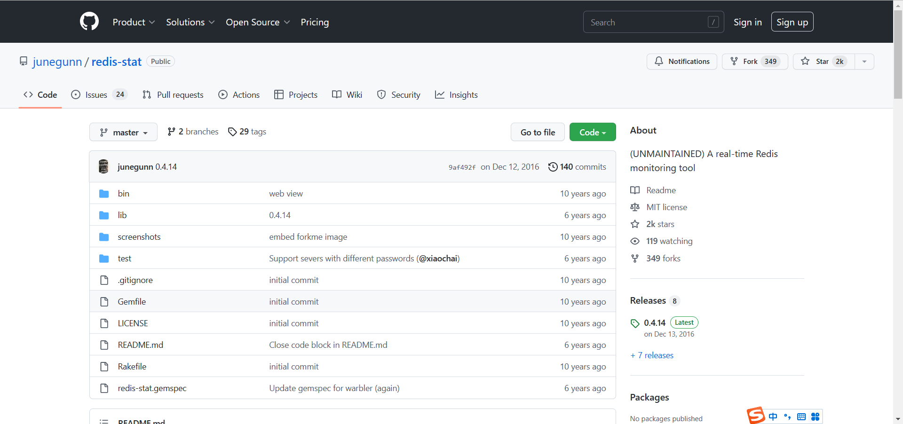Expand the Product menu
The width and height of the screenshot is (903, 424).
coord(134,22)
